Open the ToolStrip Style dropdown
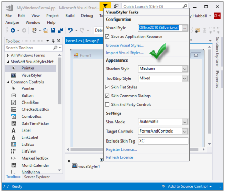This screenshot has height=192, width=225. [185, 78]
